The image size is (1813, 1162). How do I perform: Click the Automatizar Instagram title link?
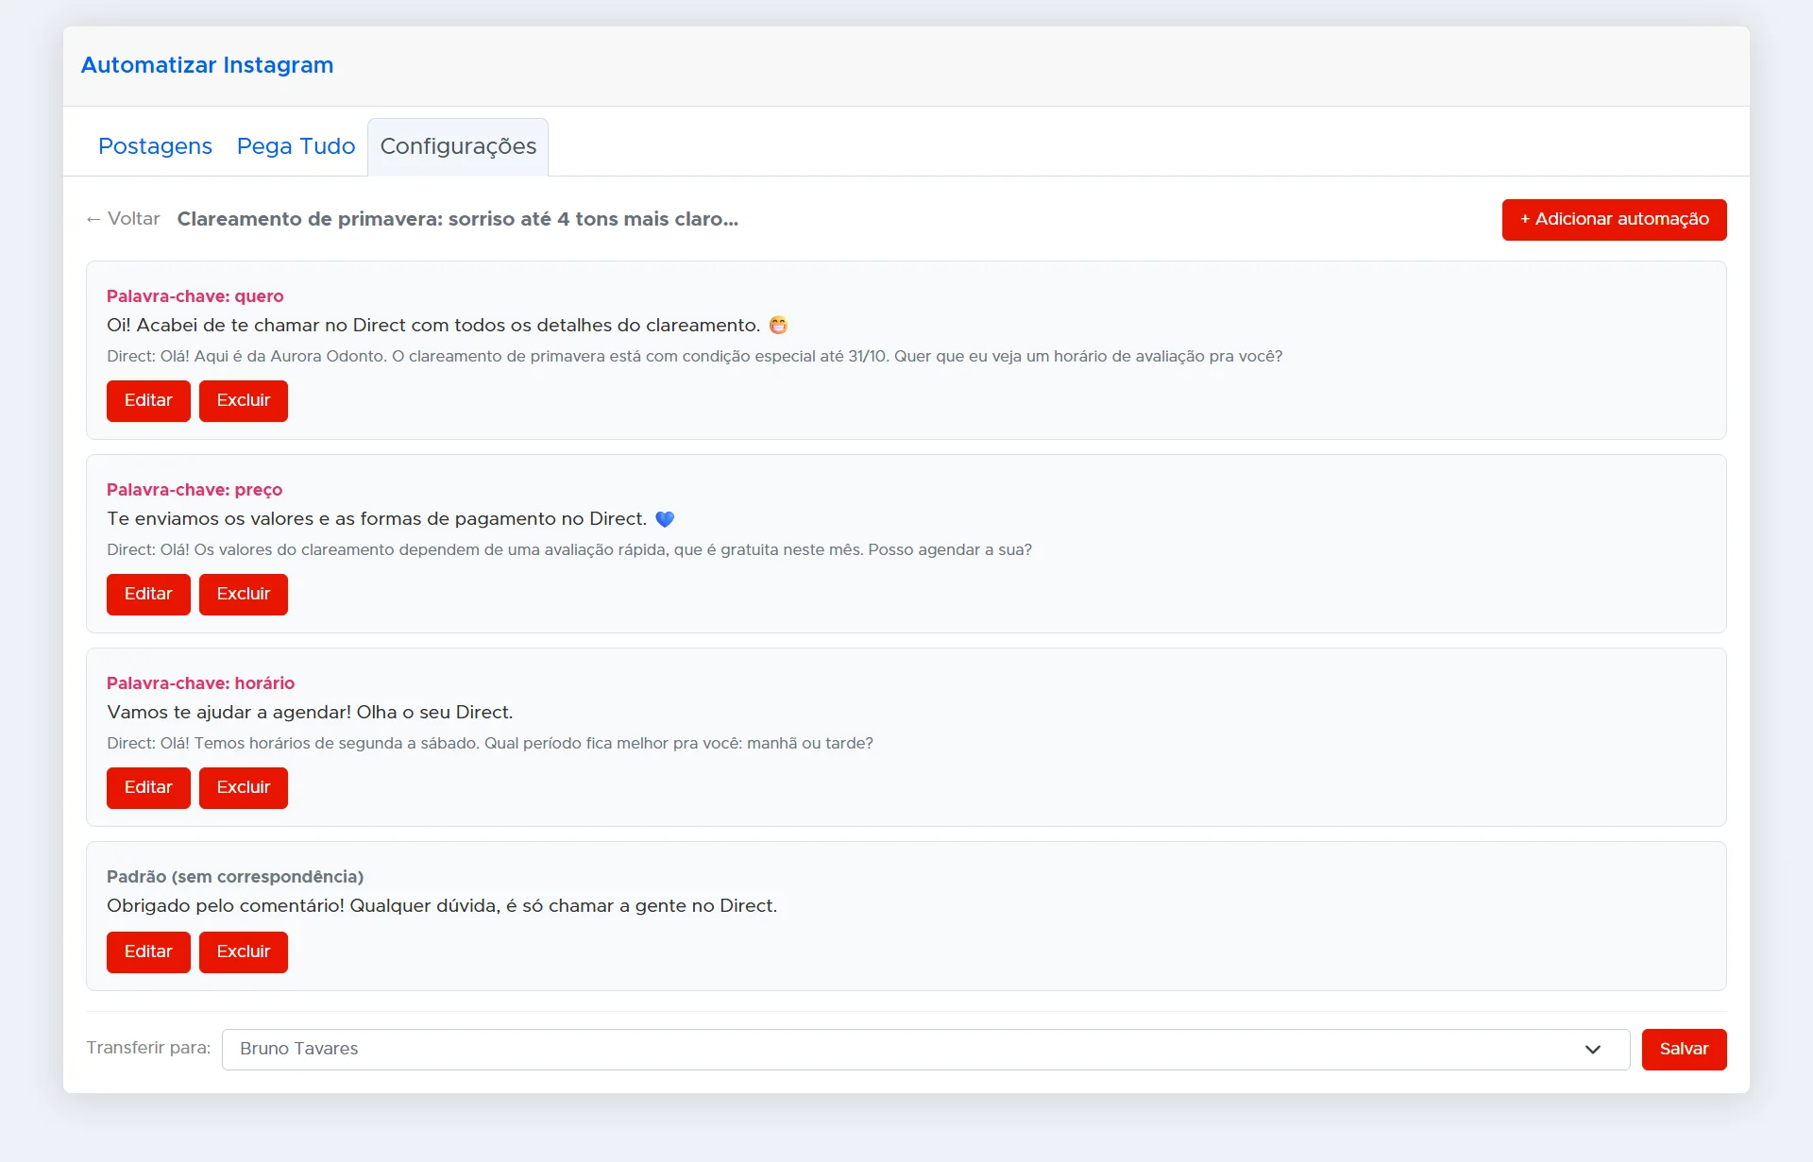tap(207, 65)
